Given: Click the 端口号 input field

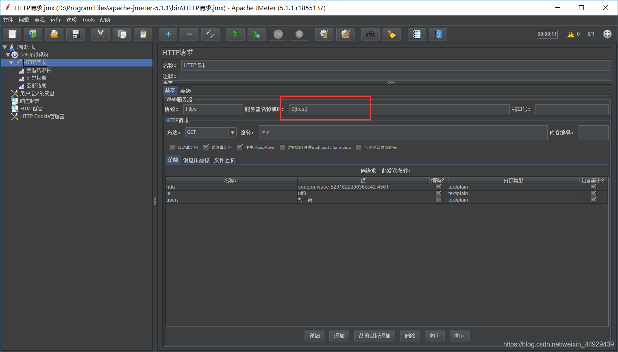Looking at the screenshot, I should [572, 109].
